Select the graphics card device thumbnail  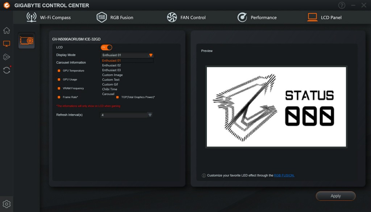point(26,41)
